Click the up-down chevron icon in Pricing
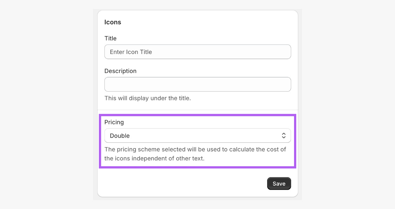The height and width of the screenshot is (209, 395). (x=284, y=136)
